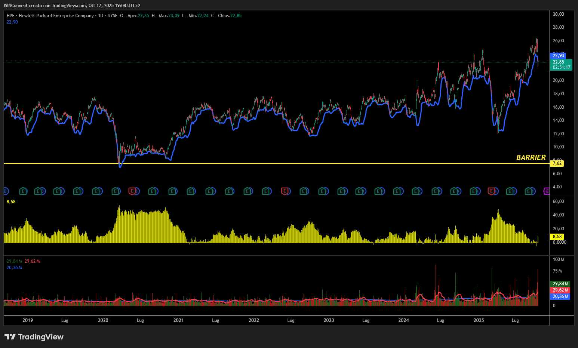The height and width of the screenshot is (348, 578).
Task: Click the red earnings marker in mid-2020
Action: click(x=132, y=191)
